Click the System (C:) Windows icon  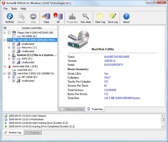click(14, 55)
